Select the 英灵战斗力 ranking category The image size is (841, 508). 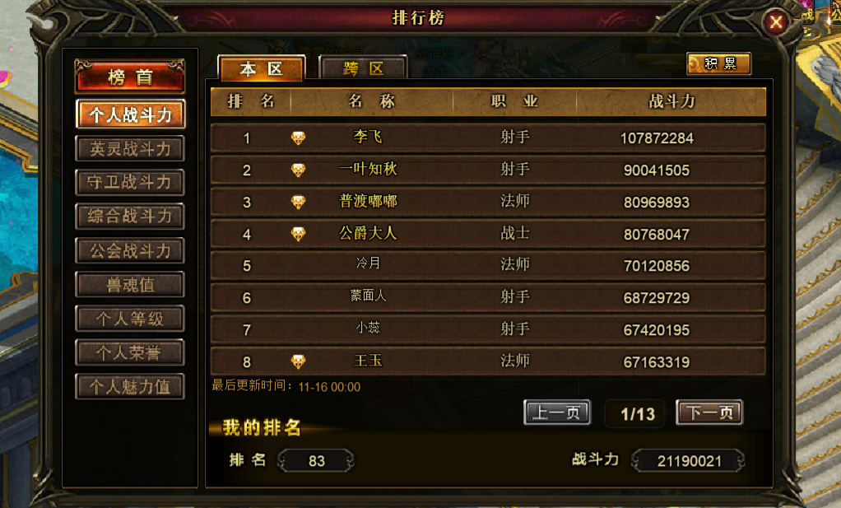tap(130, 148)
